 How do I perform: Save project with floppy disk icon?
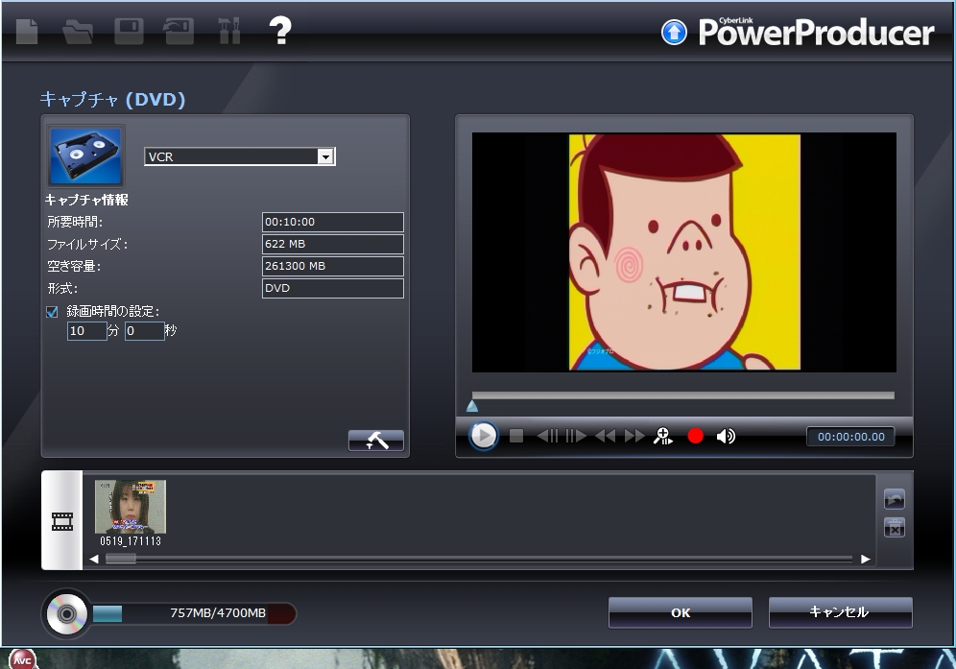[130, 31]
